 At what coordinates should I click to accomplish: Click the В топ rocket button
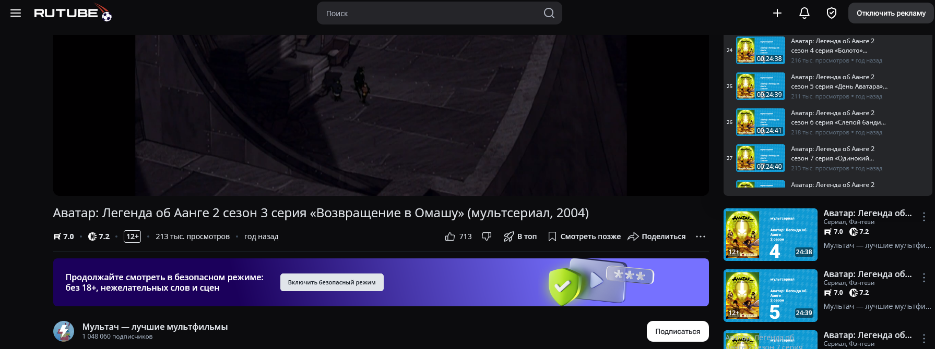click(x=520, y=236)
